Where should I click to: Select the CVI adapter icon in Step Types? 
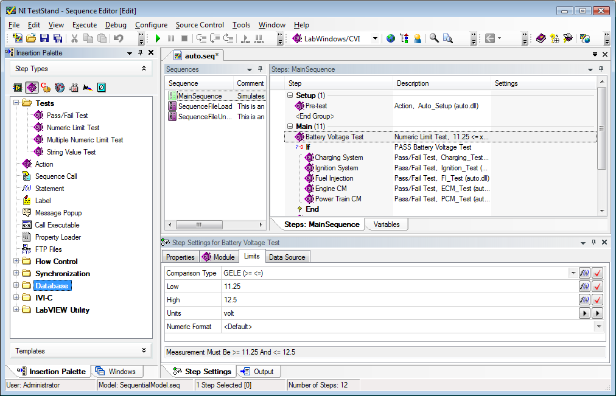pyautogui.click(x=32, y=88)
